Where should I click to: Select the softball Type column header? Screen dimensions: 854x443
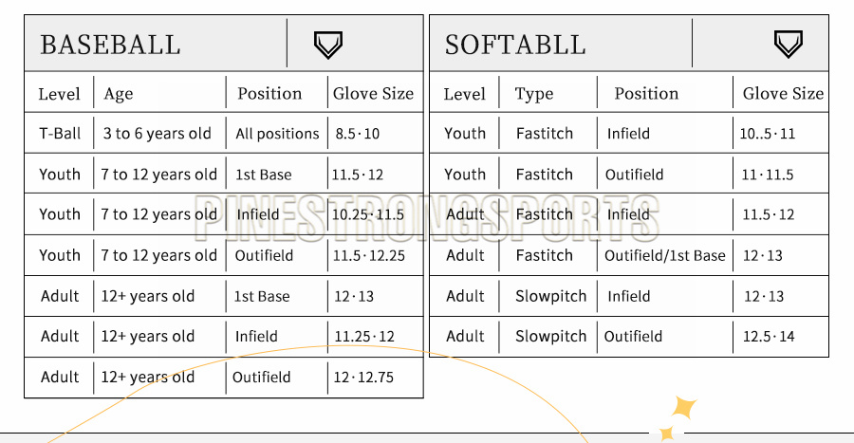click(x=534, y=94)
